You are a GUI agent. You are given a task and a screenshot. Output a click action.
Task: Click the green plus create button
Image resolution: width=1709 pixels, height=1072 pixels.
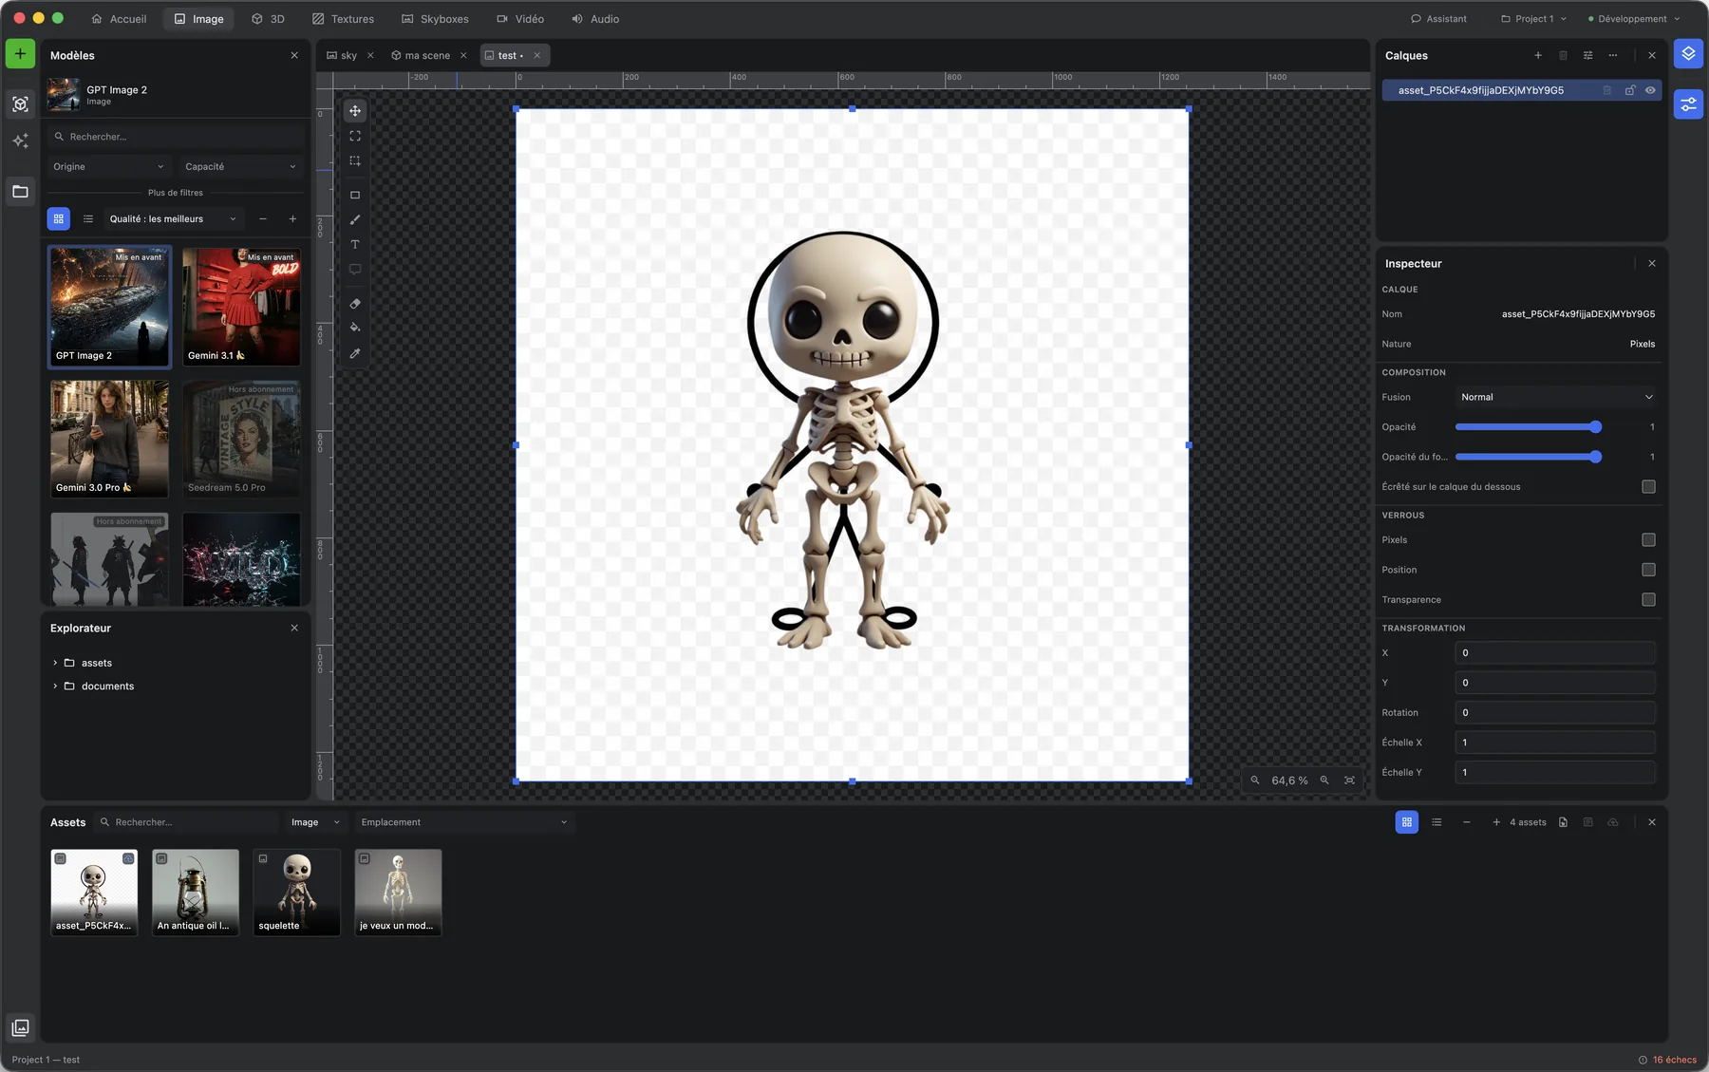coord(20,54)
